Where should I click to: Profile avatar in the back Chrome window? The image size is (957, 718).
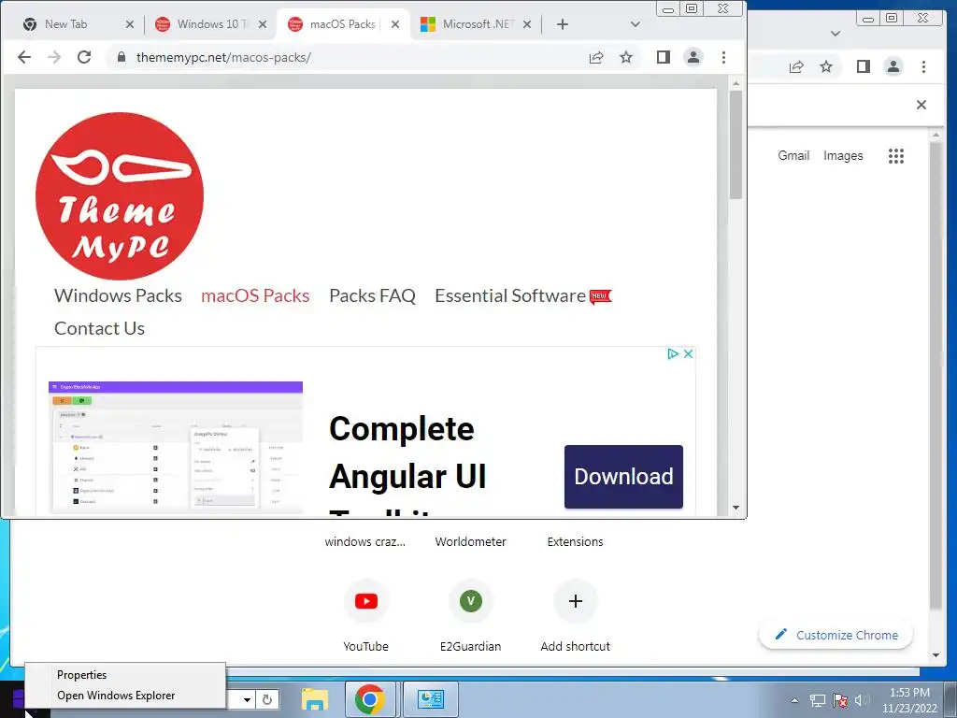[x=893, y=66]
